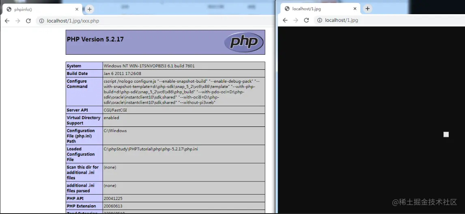The width and height of the screenshot is (465, 214).
Task: Click the 20060613 value
Action: pos(113,206)
